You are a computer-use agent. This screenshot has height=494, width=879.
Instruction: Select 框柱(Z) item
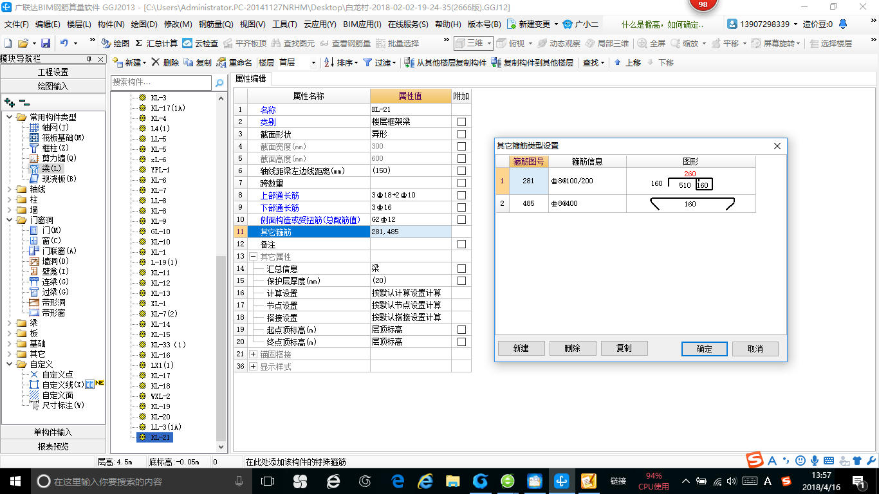[x=49, y=148]
